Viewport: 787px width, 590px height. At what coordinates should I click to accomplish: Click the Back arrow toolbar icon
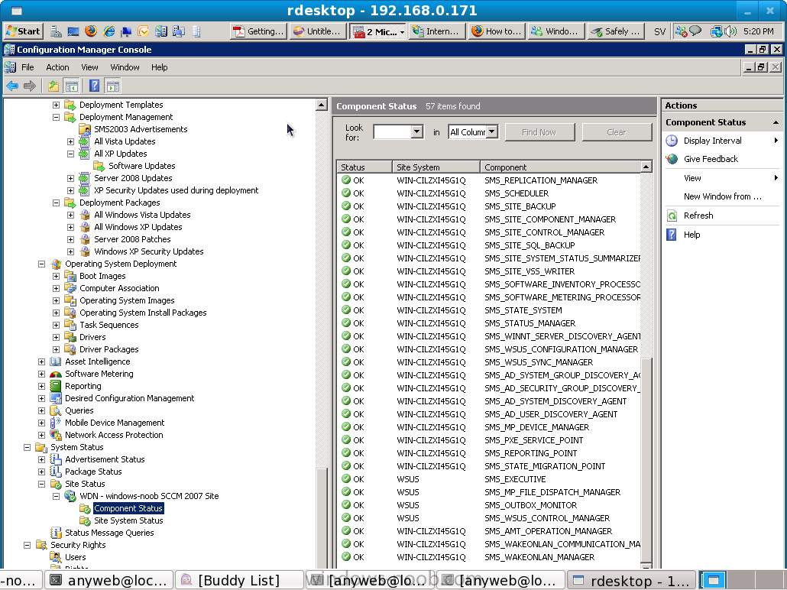[x=12, y=86]
